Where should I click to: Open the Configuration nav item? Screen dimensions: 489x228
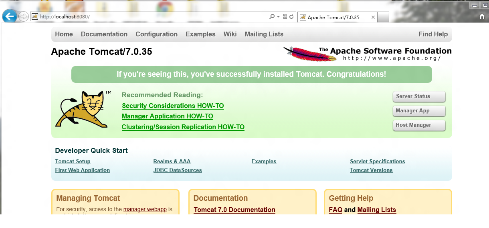point(156,34)
